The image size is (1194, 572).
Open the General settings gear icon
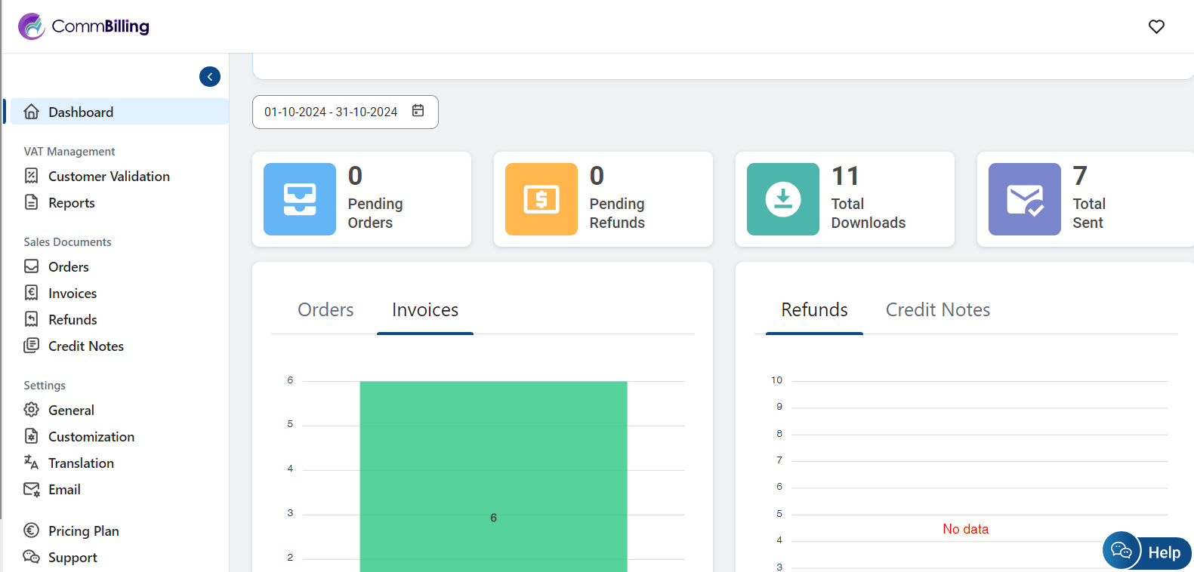tap(31, 410)
